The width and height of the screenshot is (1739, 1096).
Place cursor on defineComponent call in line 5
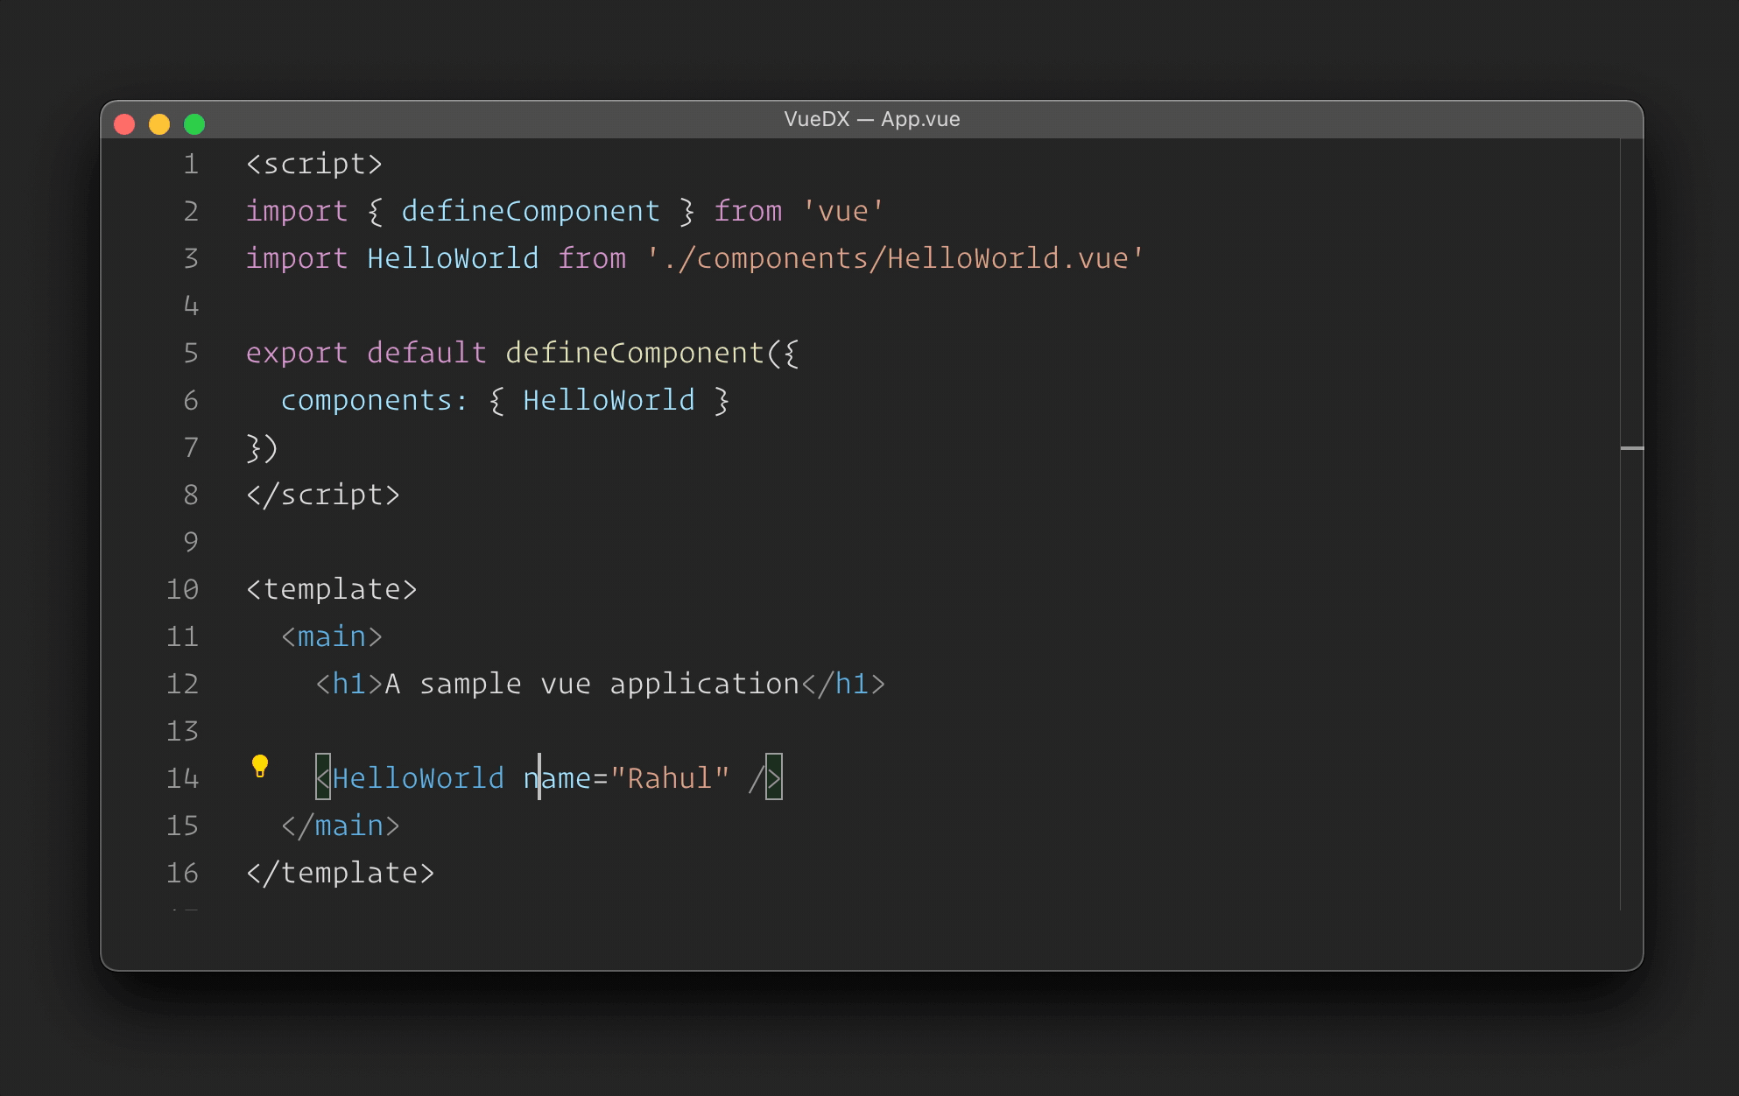634,353
